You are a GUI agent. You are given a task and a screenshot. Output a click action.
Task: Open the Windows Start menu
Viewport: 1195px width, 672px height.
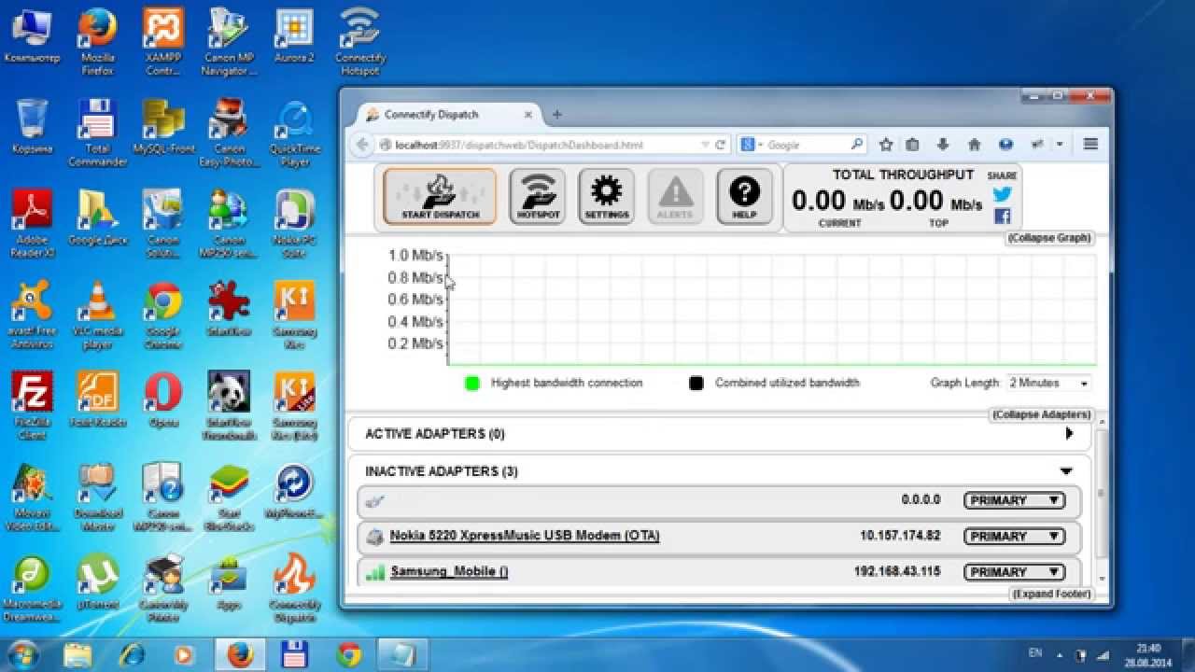[x=24, y=653]
